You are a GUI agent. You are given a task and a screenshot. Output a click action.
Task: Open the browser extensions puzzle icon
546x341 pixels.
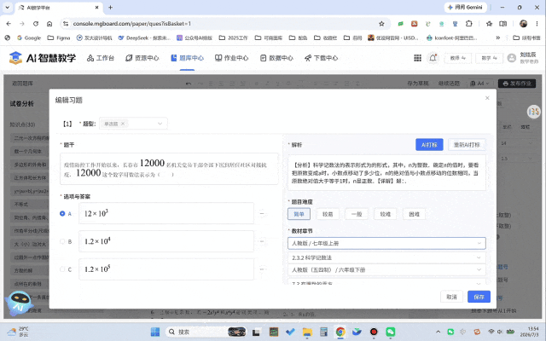pos(468,24)
